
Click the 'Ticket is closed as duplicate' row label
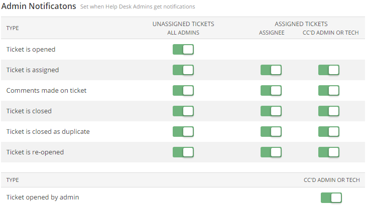click(x=48, y=131)
